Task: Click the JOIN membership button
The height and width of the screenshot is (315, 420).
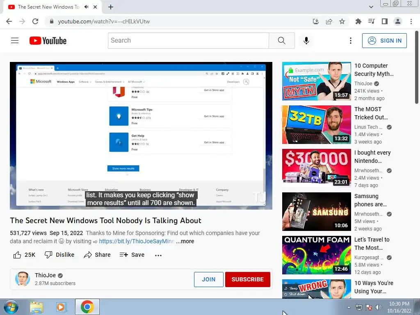Action: [209, 279]
